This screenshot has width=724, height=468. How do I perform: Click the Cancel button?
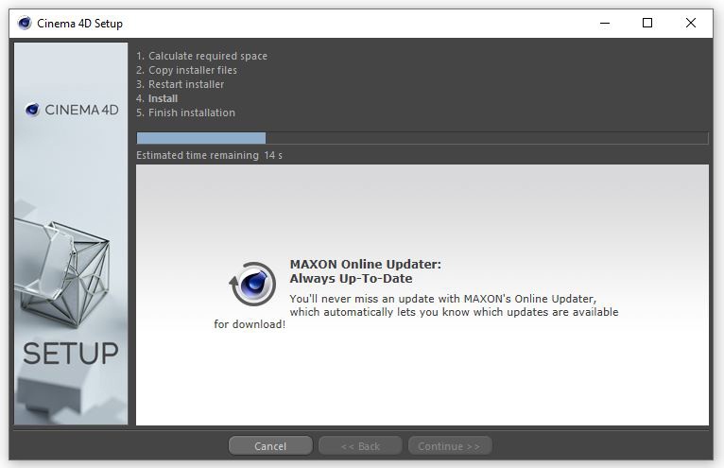[x=270, y=446]
